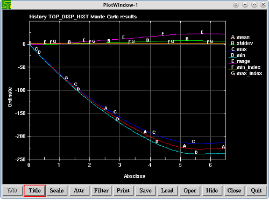Image resolution: width=269 pixels, height=200 pixels.
Task: Click the Title button
Action: pos(34,191)
